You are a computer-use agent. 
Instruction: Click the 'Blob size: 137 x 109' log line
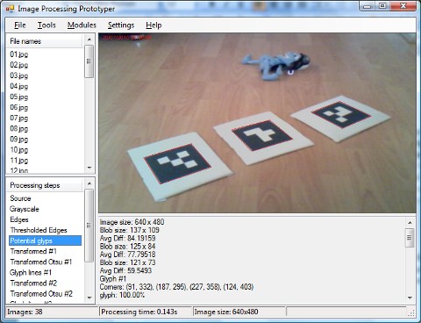(130, 230)
